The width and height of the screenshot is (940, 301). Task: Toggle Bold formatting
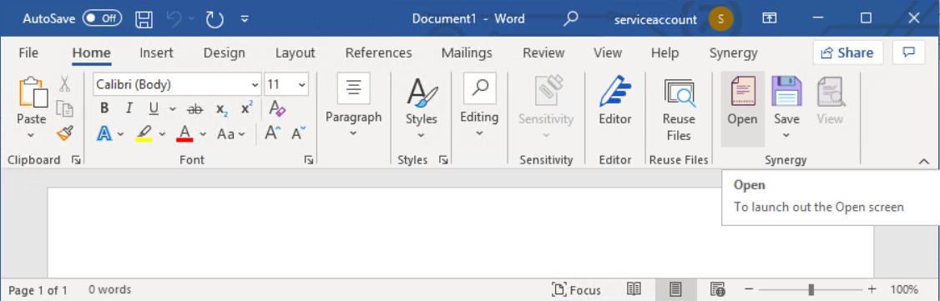pyautogui.click(x=104, y=109)
